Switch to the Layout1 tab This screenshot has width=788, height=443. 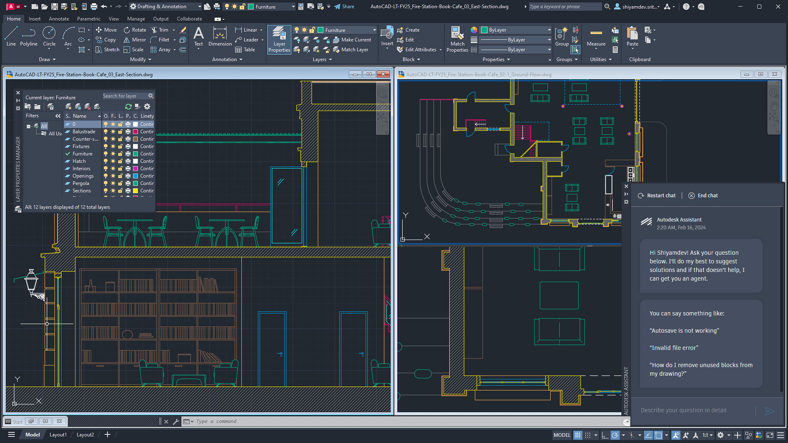click(58, 434)
